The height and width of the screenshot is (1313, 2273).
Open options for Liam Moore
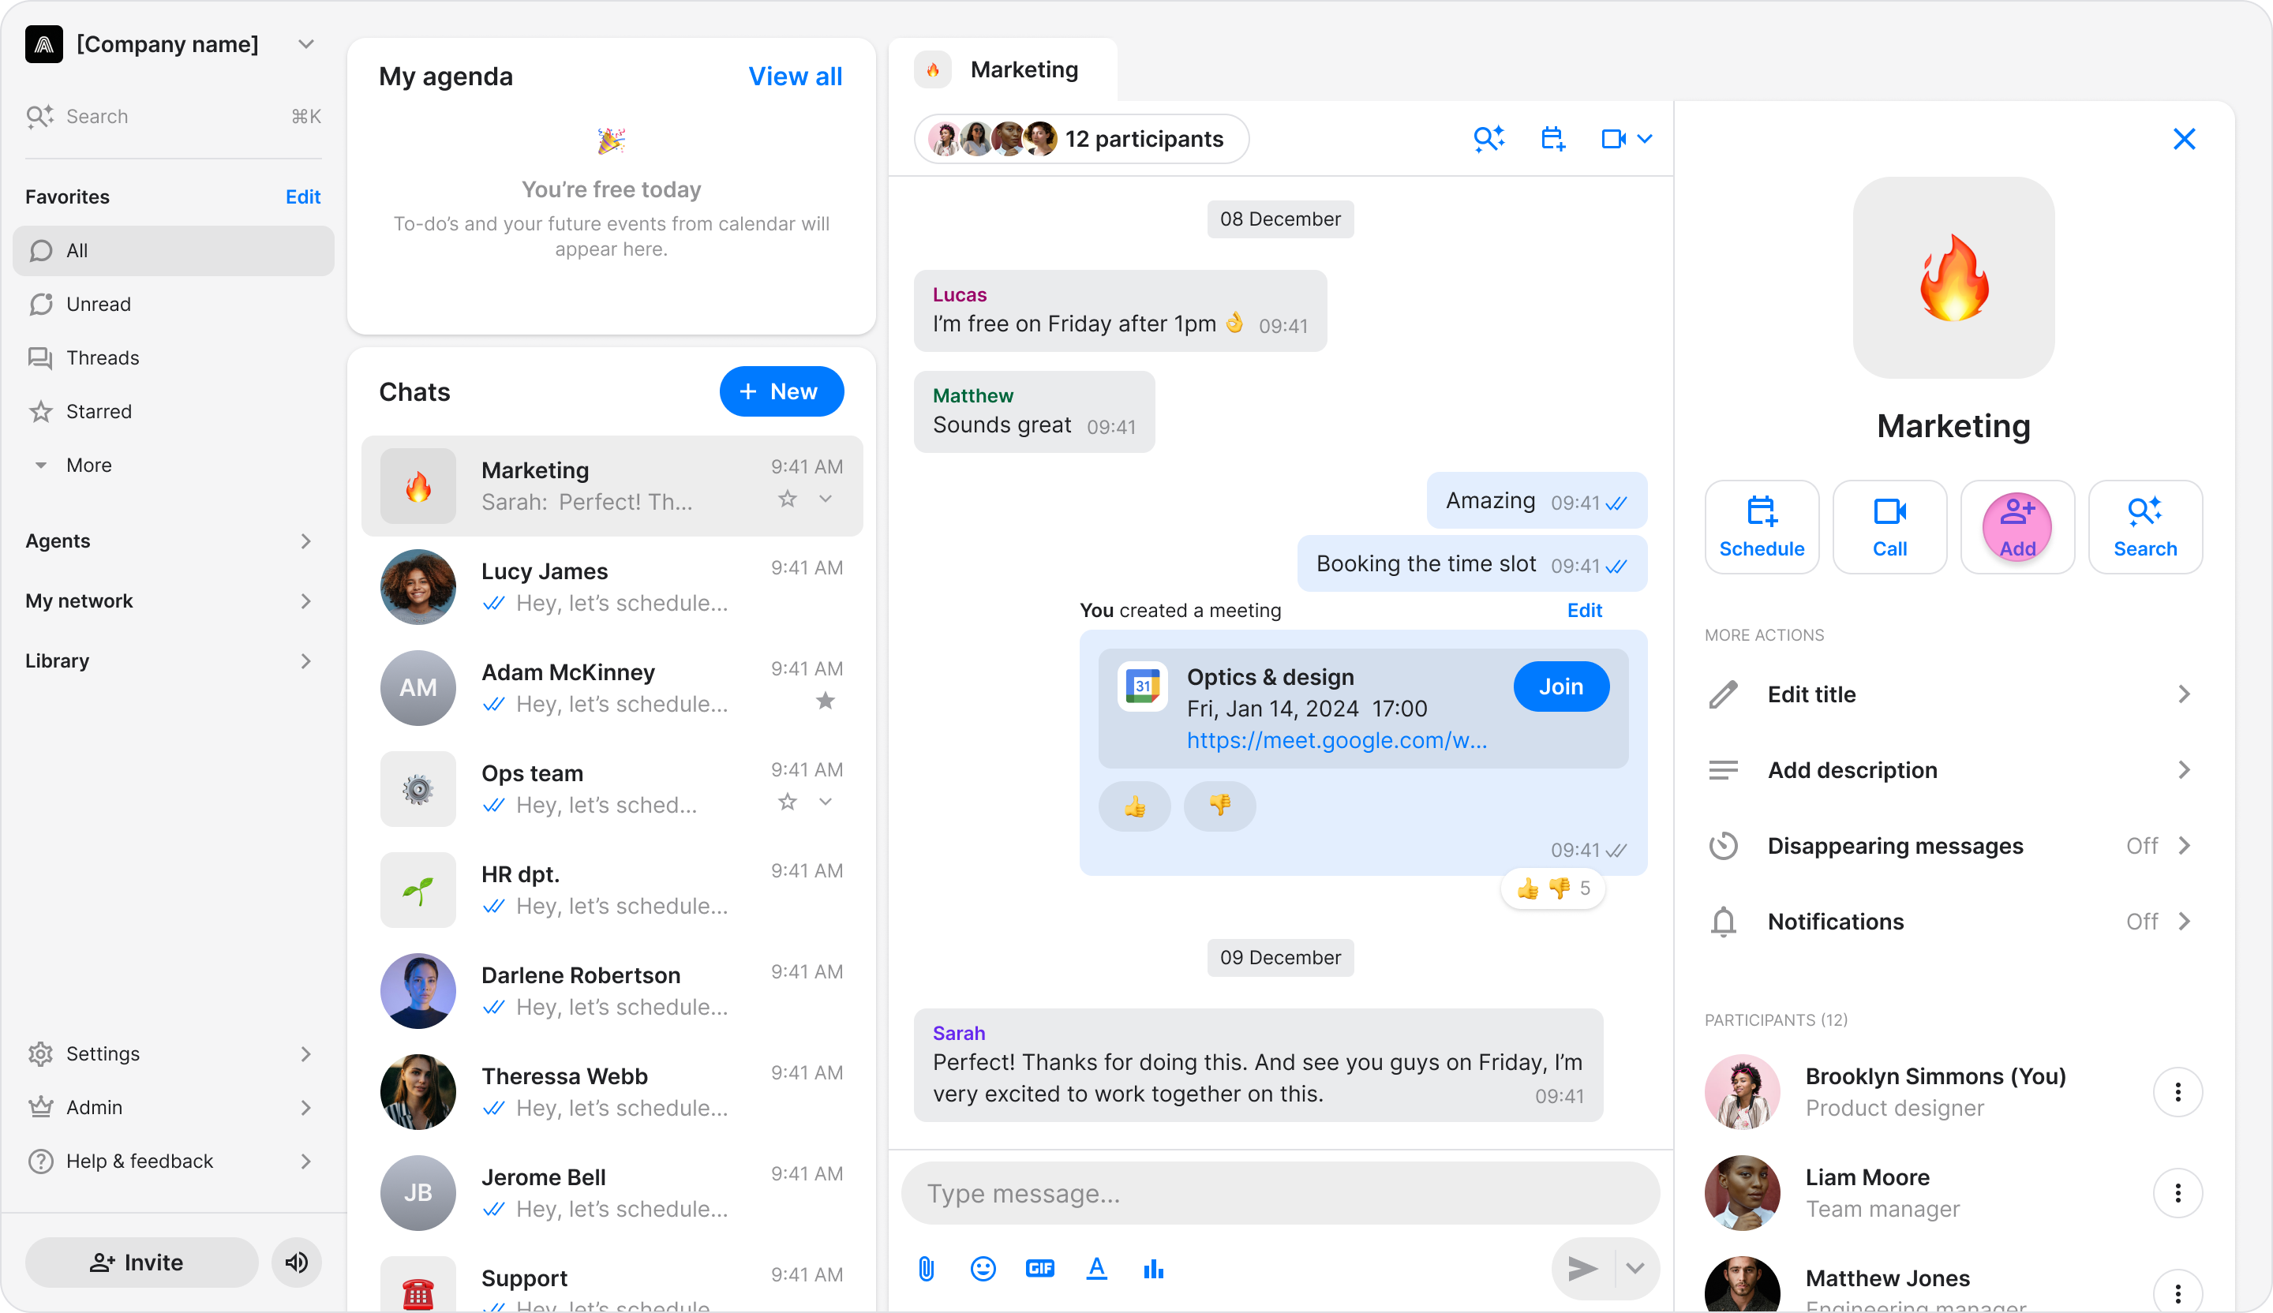2178,1193
